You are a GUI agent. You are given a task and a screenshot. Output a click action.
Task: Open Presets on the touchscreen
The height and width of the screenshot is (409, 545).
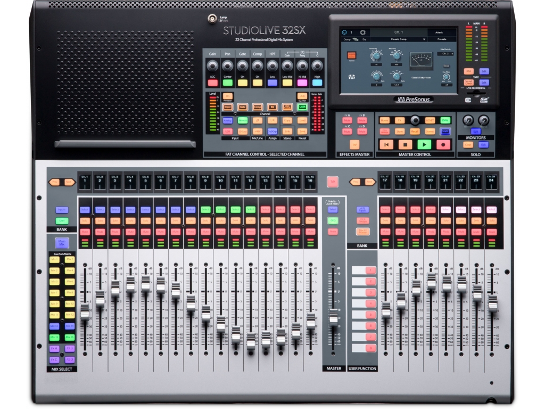click(x=442, y=39)
